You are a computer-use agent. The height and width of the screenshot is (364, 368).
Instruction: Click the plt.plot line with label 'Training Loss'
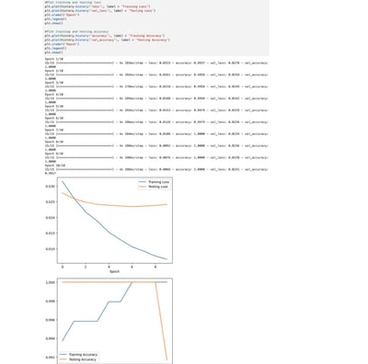98,6
